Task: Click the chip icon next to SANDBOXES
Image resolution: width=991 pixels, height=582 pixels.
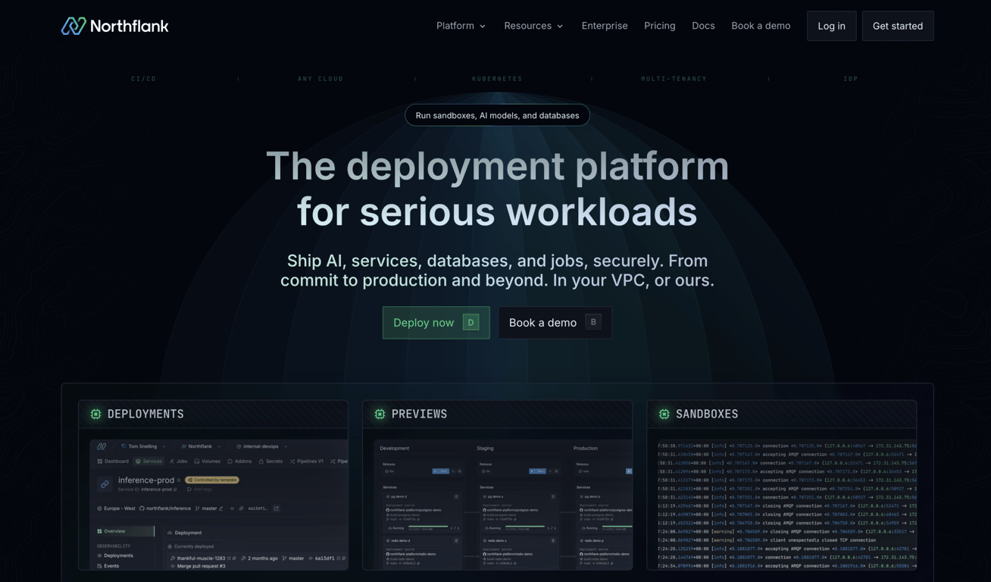Action: 664,414
